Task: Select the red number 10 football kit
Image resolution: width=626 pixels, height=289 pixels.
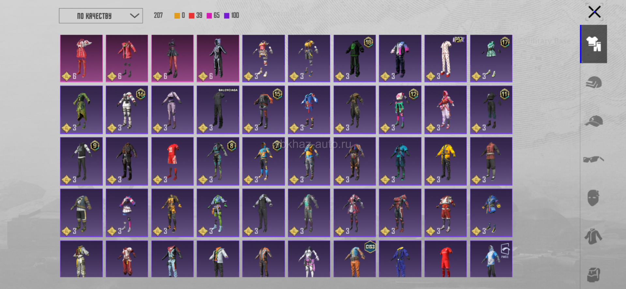Action: coord(172,161)
